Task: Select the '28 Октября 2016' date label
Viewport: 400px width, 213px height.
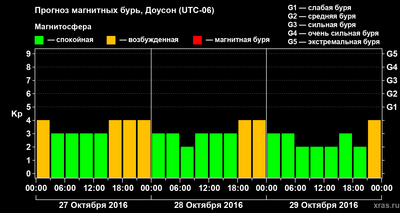Action: pos(209,205)
